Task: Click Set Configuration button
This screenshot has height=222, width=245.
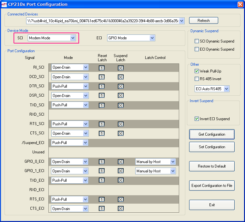Action: (212, 147)
